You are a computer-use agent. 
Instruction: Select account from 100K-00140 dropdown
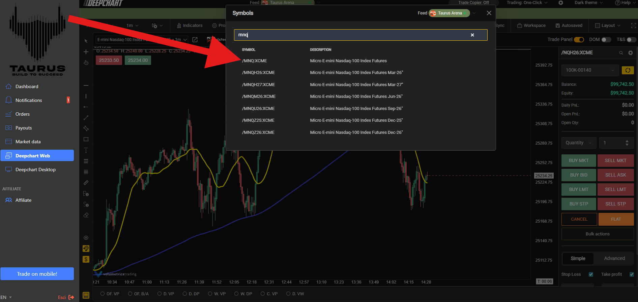[590, 70]
